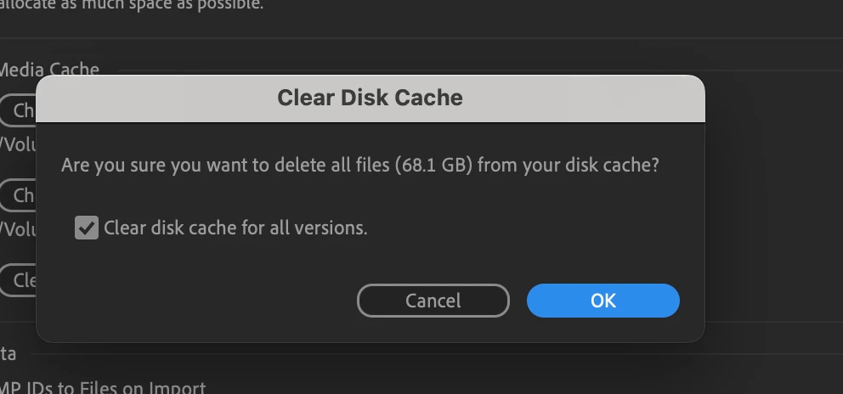Screen dimensions: 843x394
Task: Click the Clear Disk Cache title bar
Action: coord(370,98)
